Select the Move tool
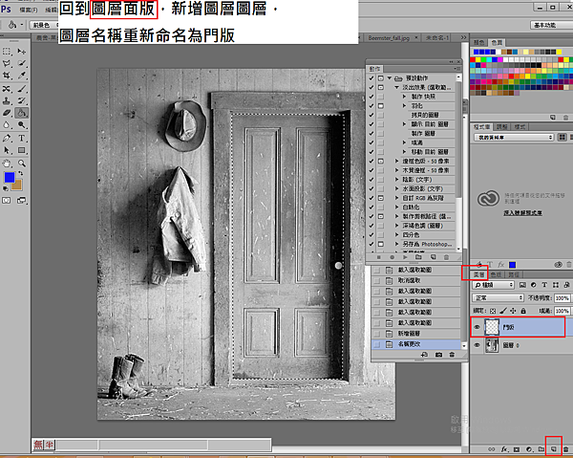This screenshot has width=573, height=458. [22, 52]
